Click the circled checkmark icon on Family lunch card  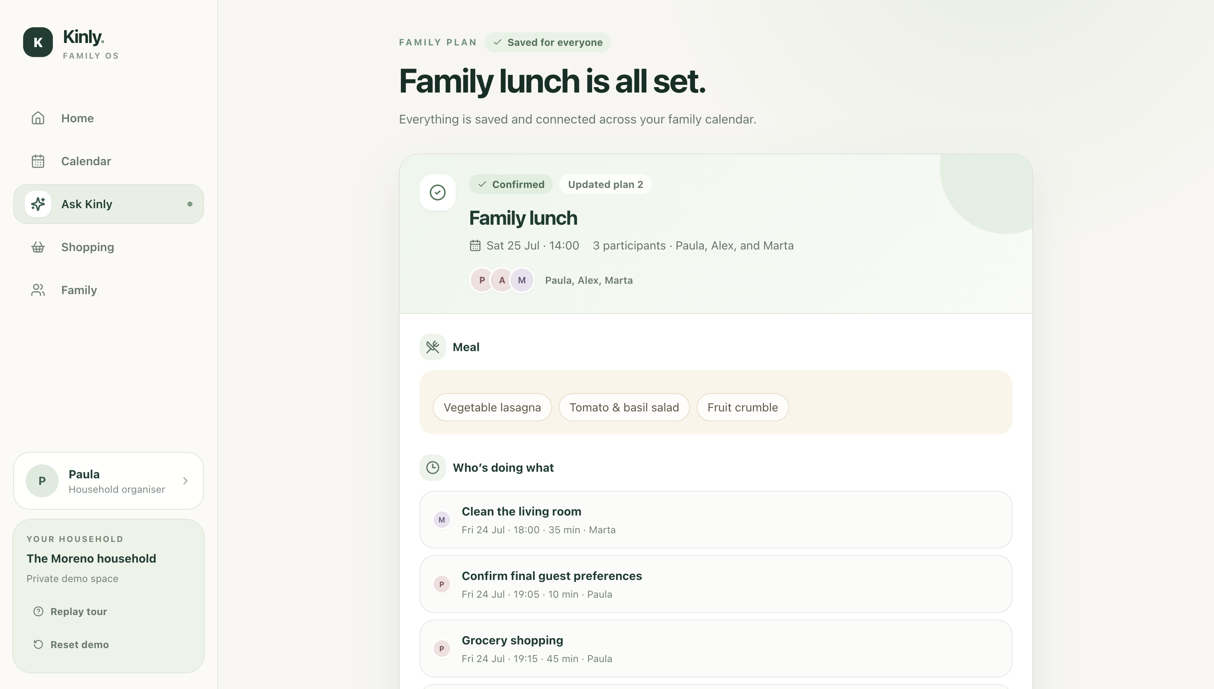click(x=437, y=192)
